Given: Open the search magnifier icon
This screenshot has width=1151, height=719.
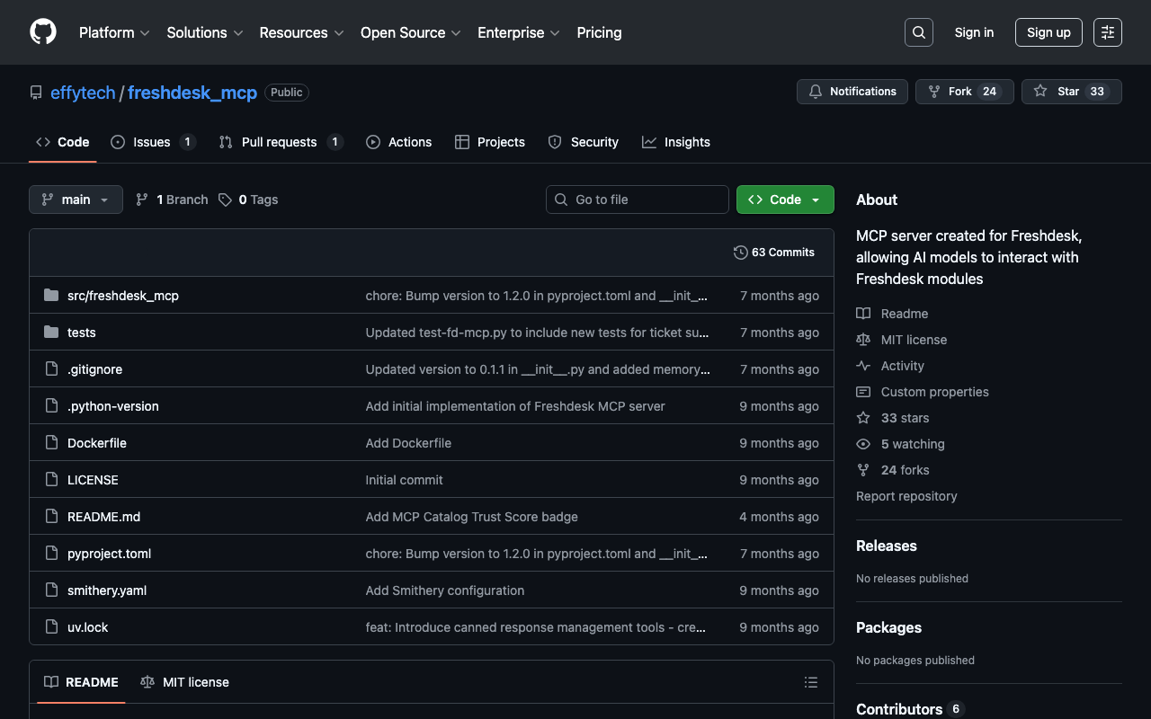Looking at the screenshot, I should click(x=918, y=32).
